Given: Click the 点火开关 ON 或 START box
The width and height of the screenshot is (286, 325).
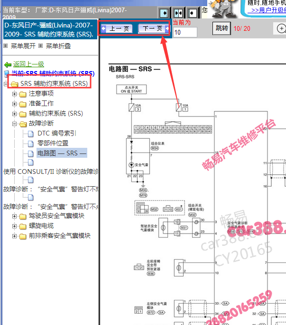Looking at the screenshot, I should click(131, 90).
